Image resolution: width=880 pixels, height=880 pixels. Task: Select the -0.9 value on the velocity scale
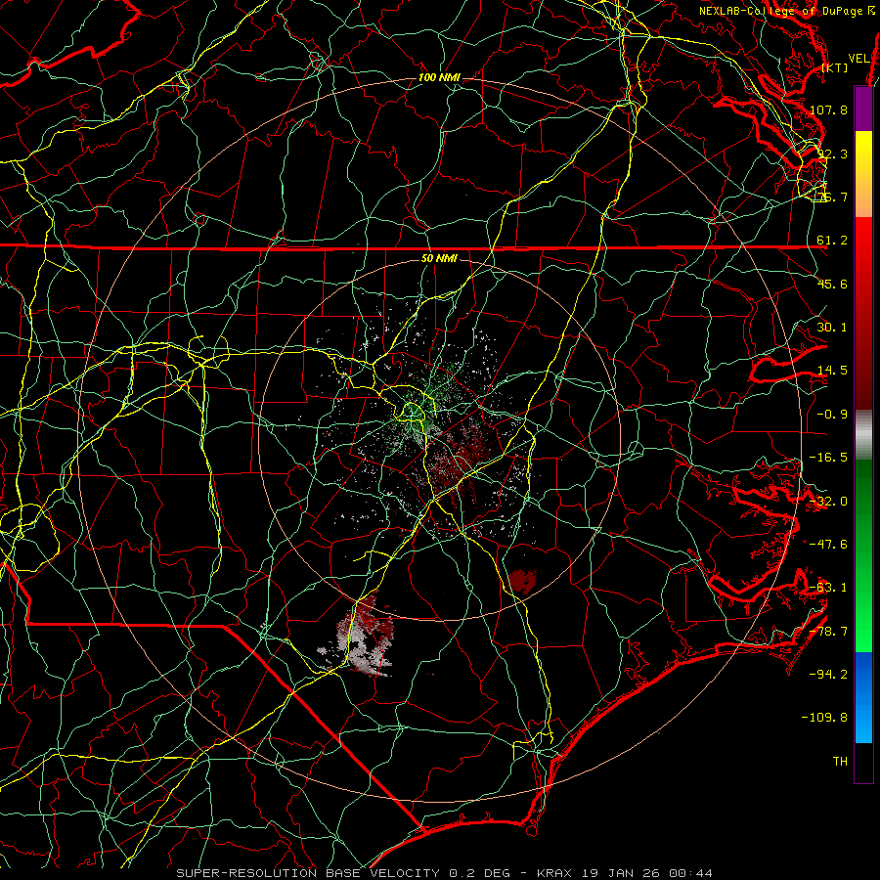tap(832, 415)
